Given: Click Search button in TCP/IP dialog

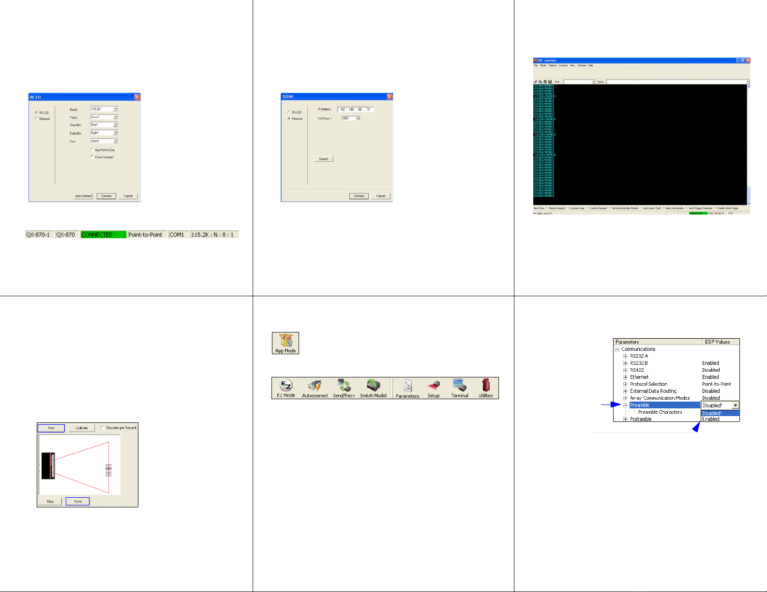Looking at the screenshot, I should pyautogui.click(x=323, y=159).
